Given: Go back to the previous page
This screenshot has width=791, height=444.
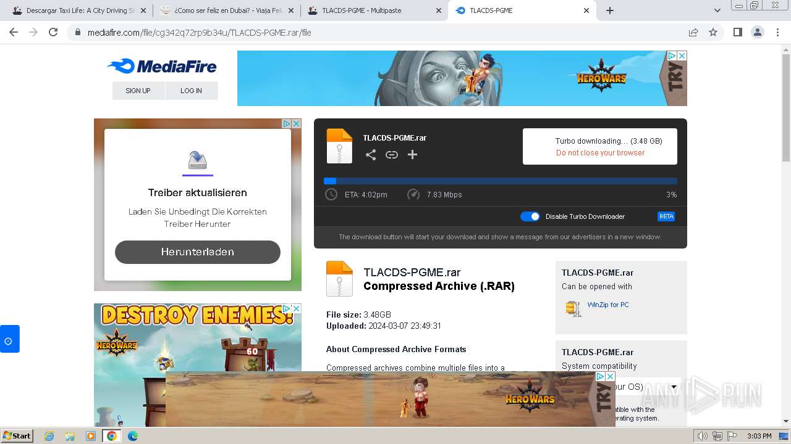Looking at the screenshot, I should point(14,32).
